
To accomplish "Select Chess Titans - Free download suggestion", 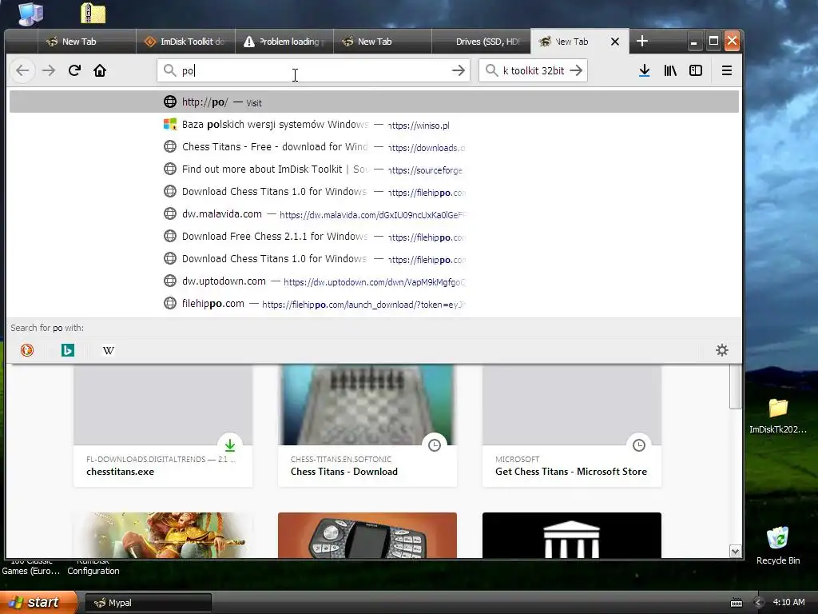I will [x=374, y=147].
